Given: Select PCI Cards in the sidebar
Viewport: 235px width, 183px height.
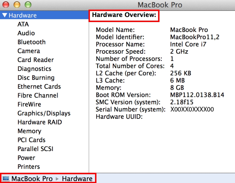Looking at the screenshot, I should point(31,140).
